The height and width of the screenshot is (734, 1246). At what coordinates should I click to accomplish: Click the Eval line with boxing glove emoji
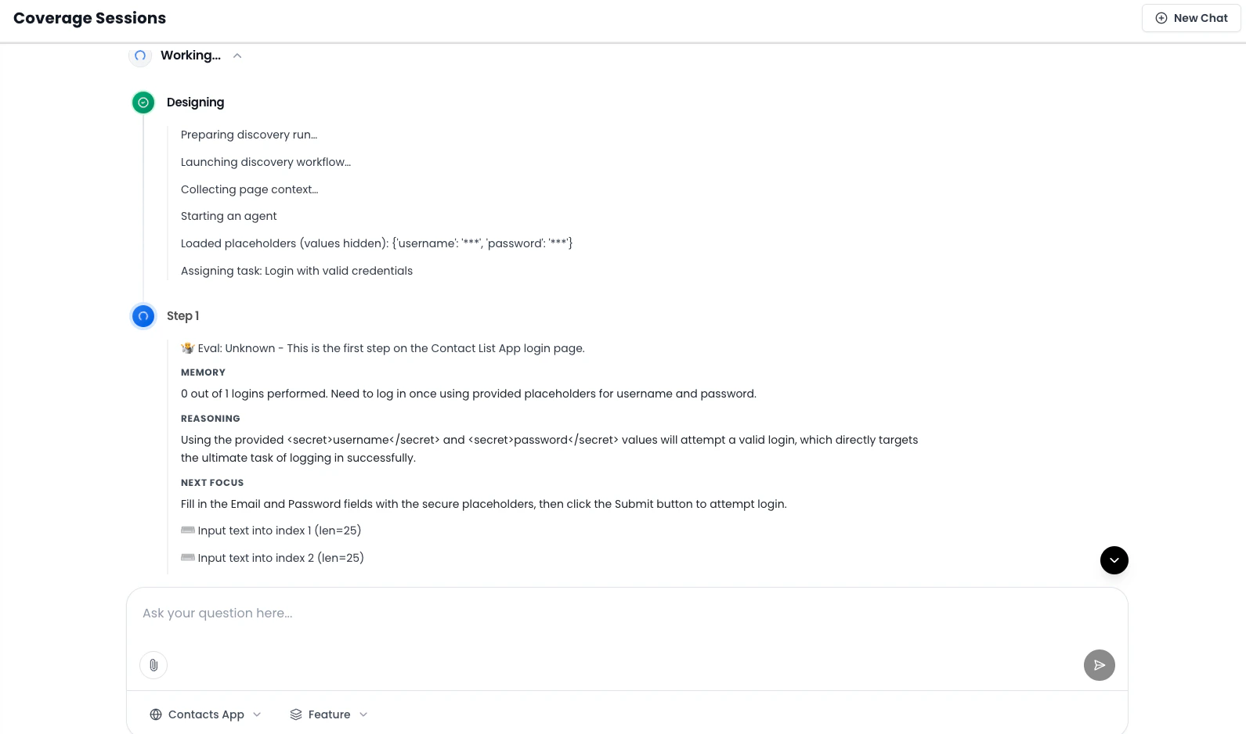tap(383, 348)
